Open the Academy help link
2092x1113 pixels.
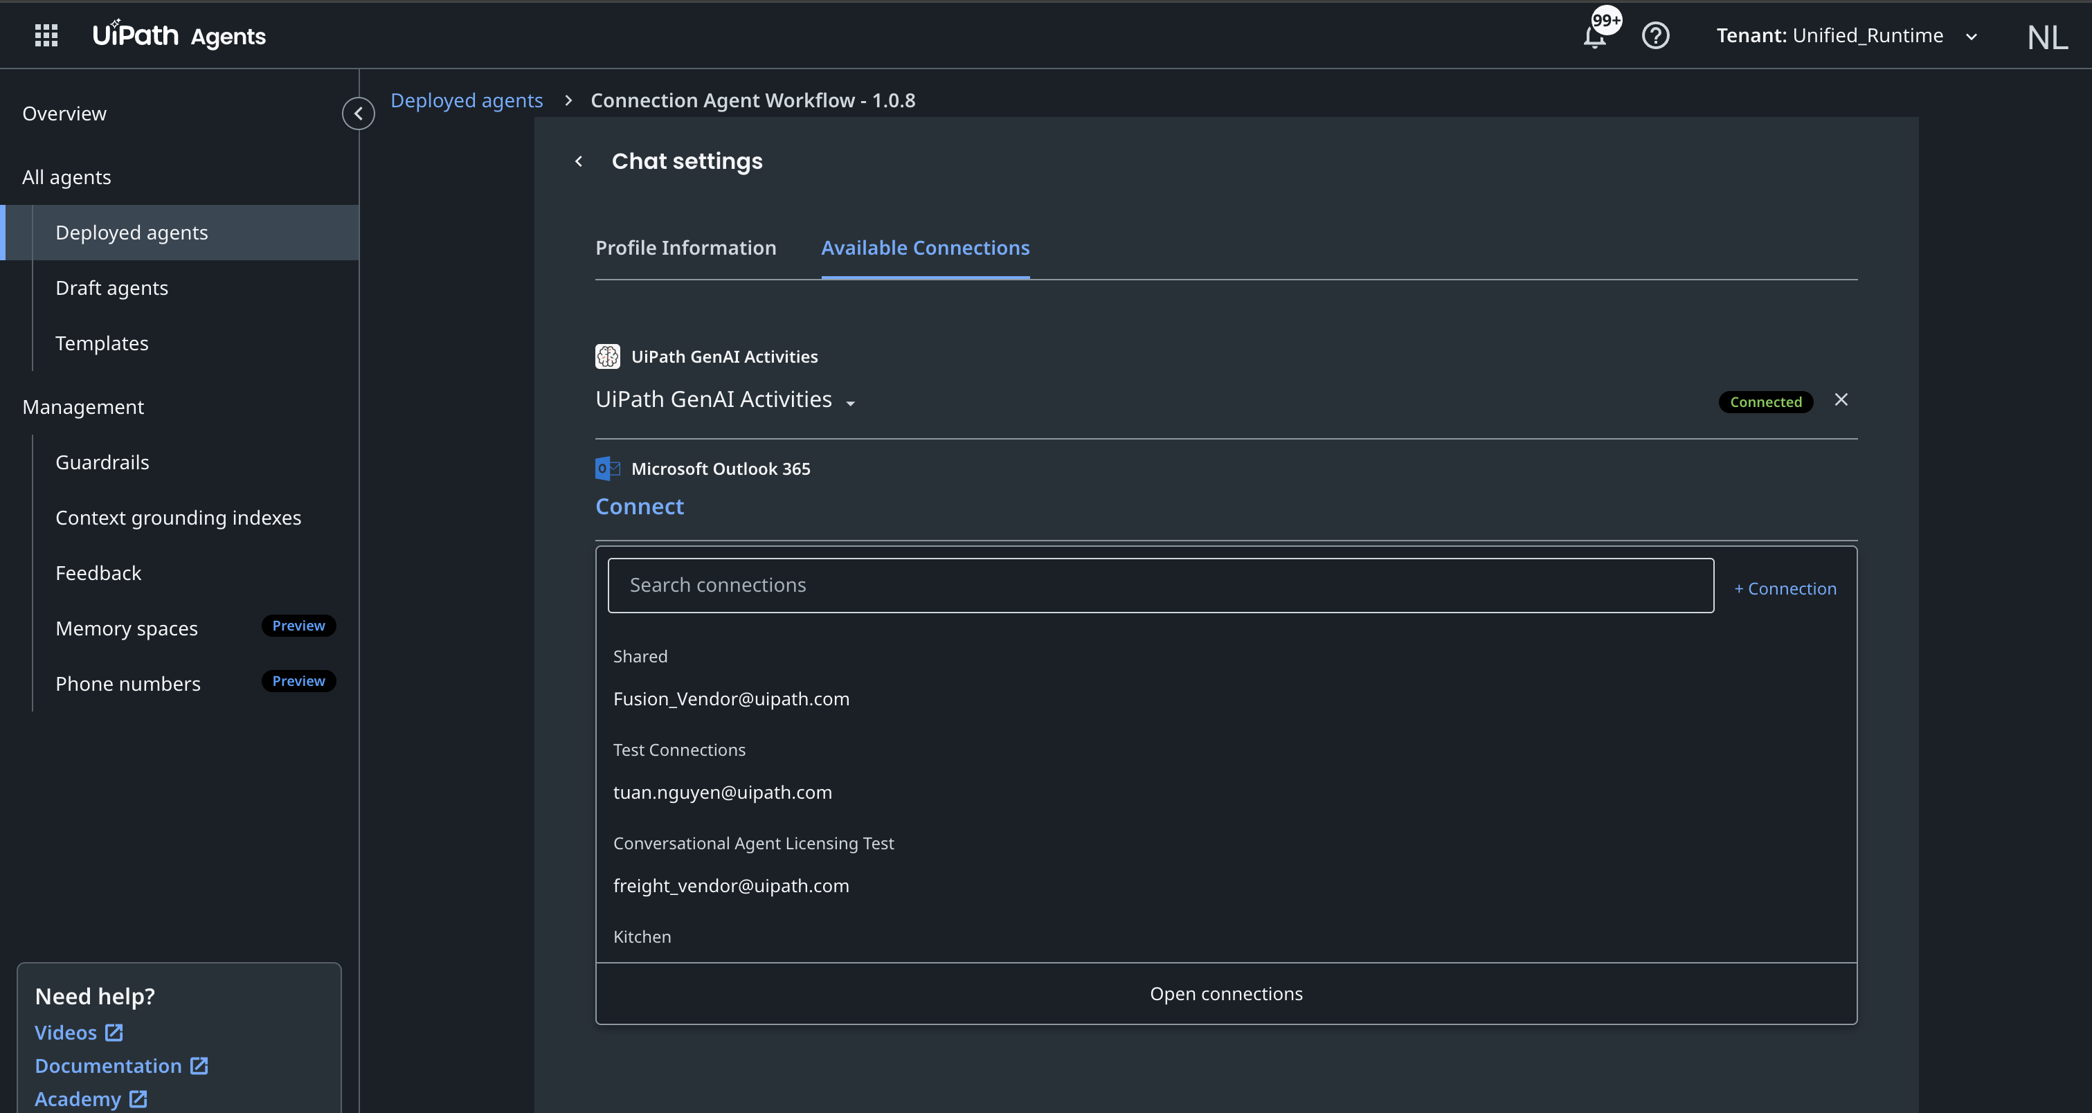[77, 1099]
